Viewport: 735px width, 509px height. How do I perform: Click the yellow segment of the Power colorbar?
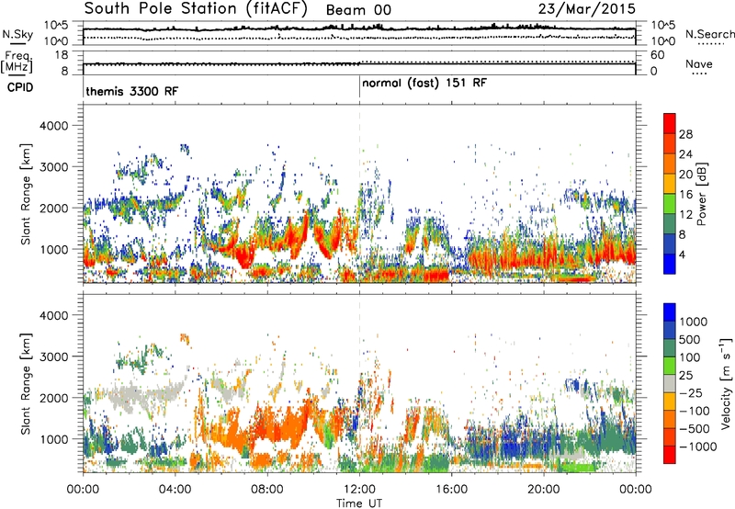(670, 183)
